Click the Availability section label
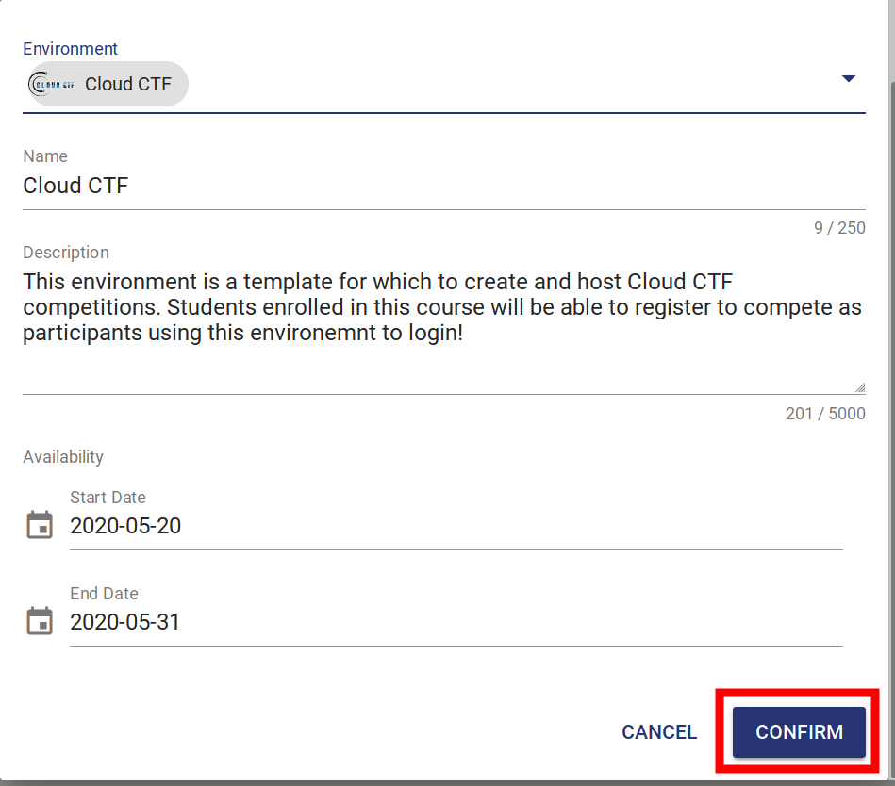 click(62, 456)
